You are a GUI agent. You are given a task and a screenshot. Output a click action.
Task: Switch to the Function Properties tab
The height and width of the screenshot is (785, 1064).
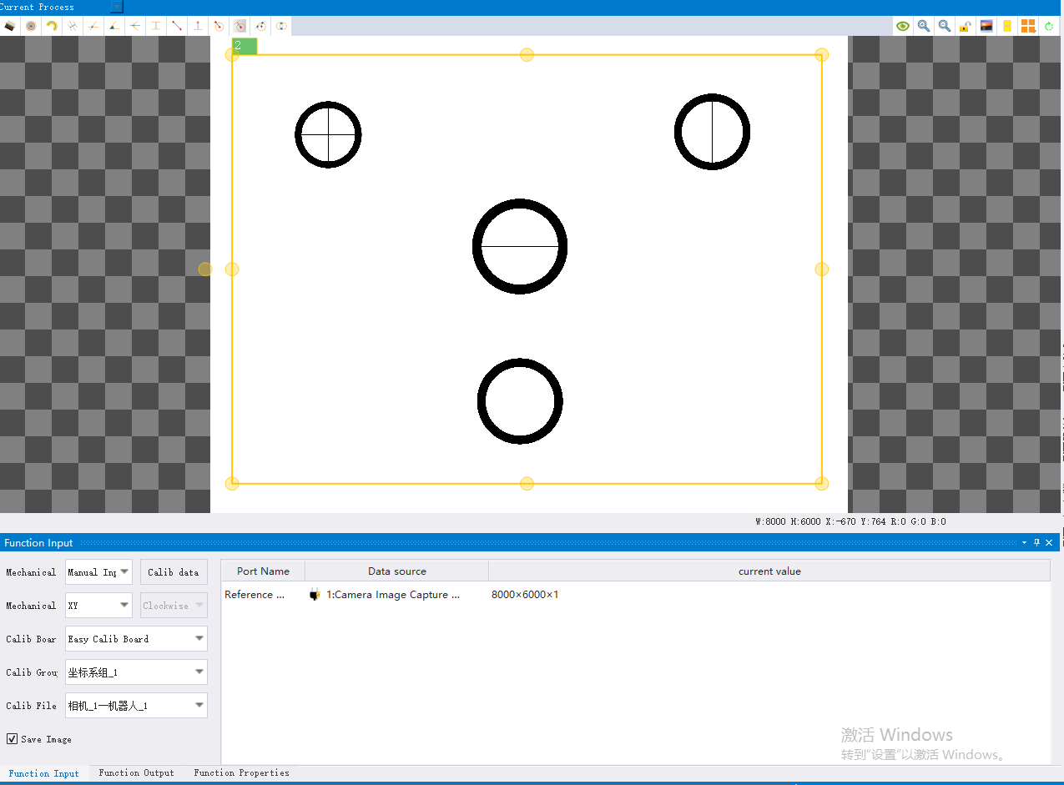[241, 773]
